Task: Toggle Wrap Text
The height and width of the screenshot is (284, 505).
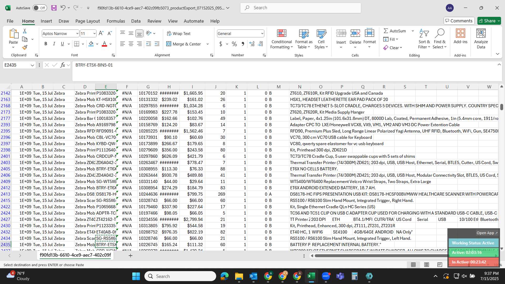Action: 179,33
